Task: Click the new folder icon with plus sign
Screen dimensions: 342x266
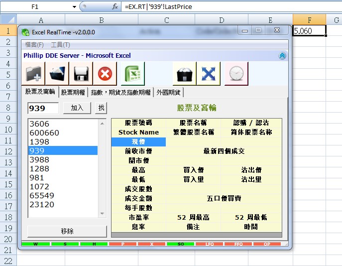Action: point(34,74)
